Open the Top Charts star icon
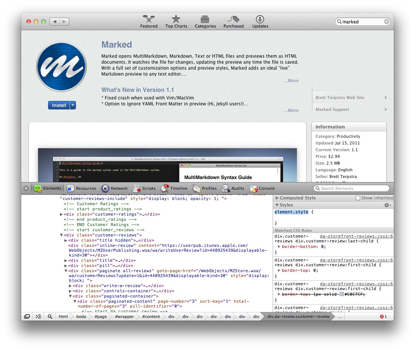This screenshot has width=415, height=350. pos(176,19)
